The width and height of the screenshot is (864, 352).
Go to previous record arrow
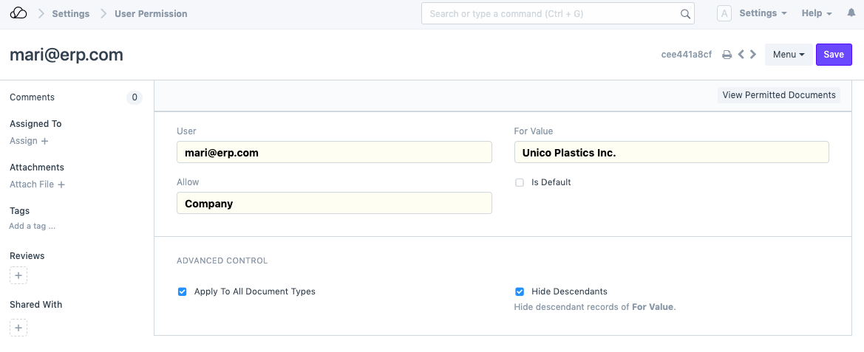click(741, 55)
